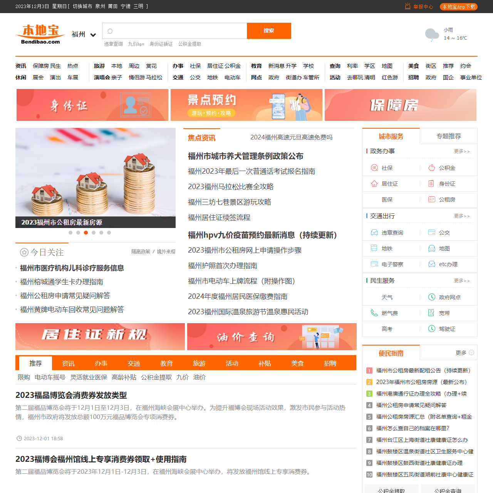The width and height of the screenshot is (493, 493).
Task: Select the 推荐 tab in the orange bar
Action: point(35,363)
